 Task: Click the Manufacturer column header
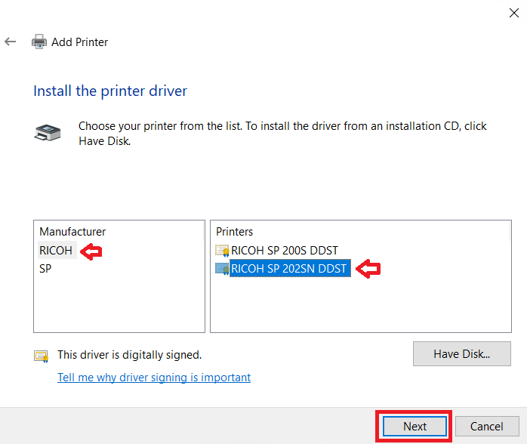[72, 232]
